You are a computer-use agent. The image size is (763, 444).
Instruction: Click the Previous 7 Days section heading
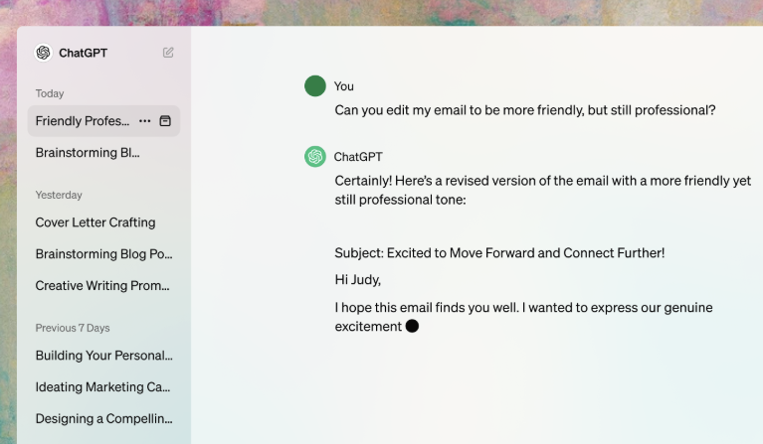(73, 328)
